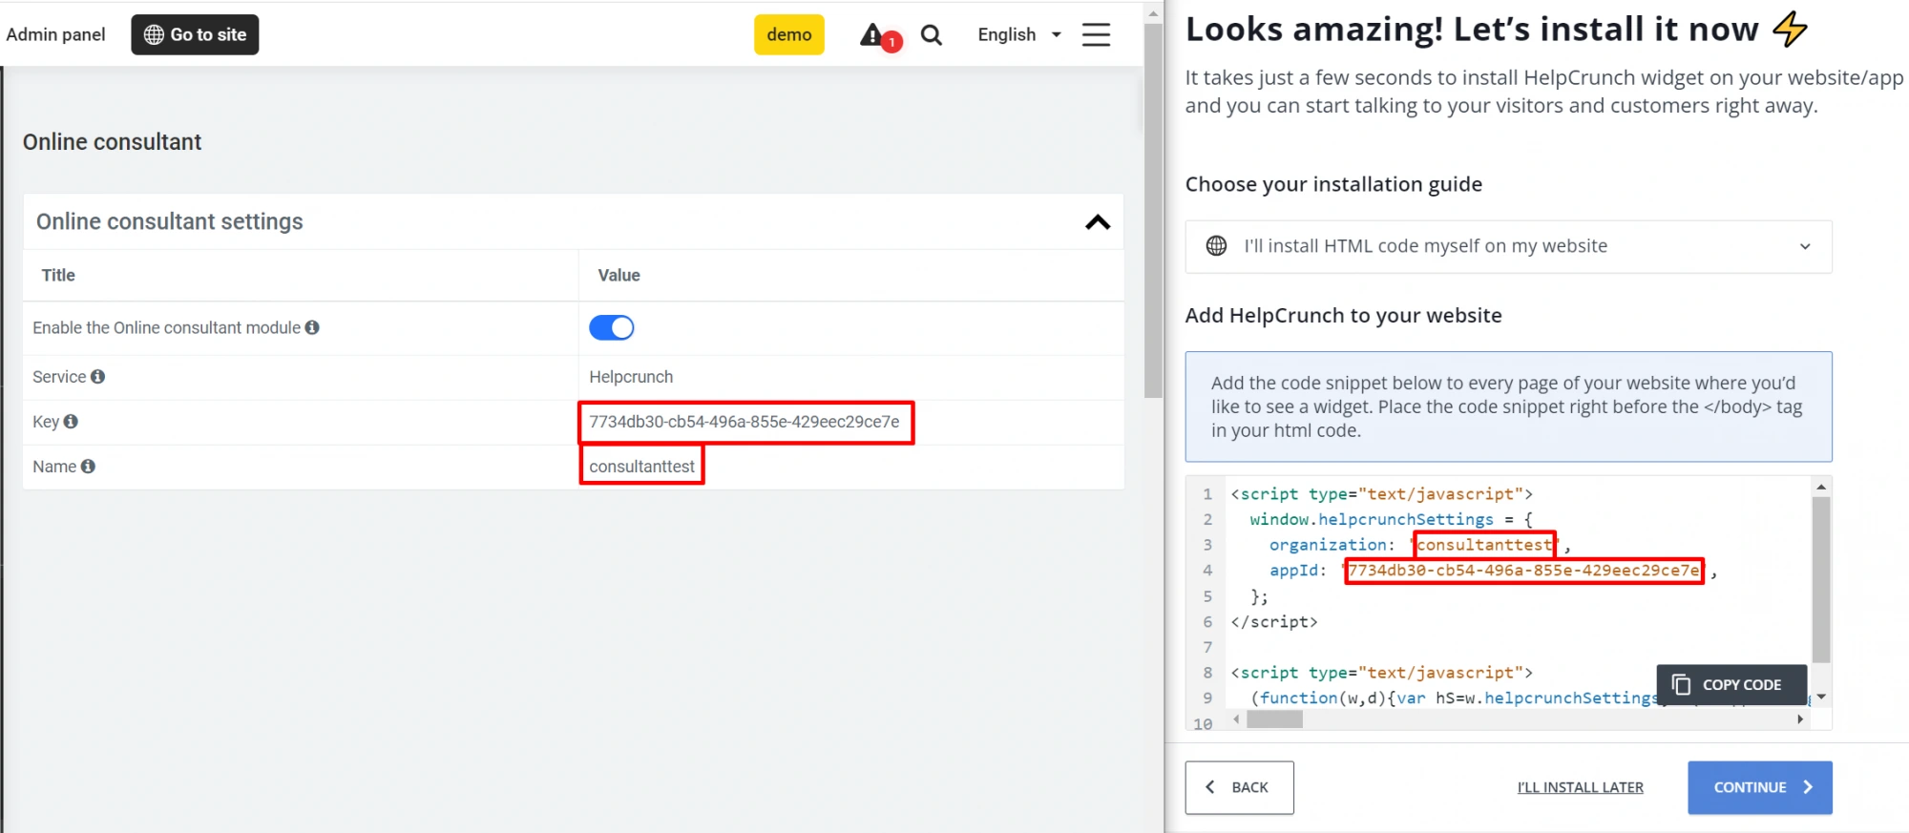Open the English language dropdown

pos(1018,35)
